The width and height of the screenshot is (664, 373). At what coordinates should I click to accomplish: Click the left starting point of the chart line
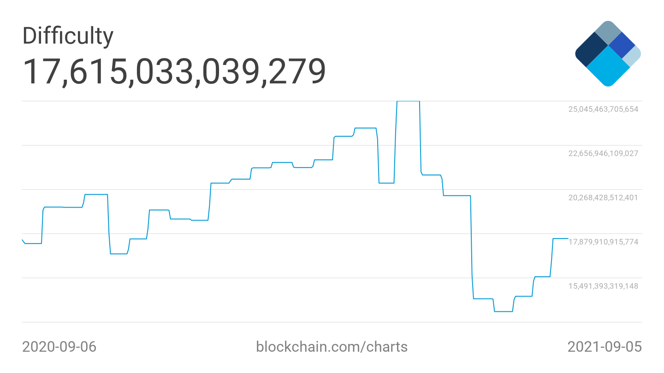point(23,240)
